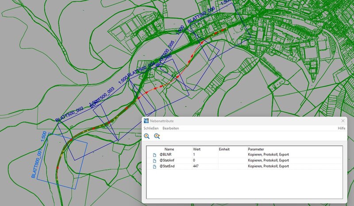Close the Nebenattribute dialog window
This screenshot has height=206, width=354.
pos(343,120)
